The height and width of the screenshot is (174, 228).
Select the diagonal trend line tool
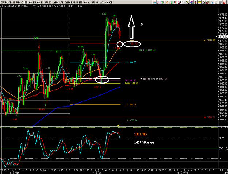click(x=187, y=2)
